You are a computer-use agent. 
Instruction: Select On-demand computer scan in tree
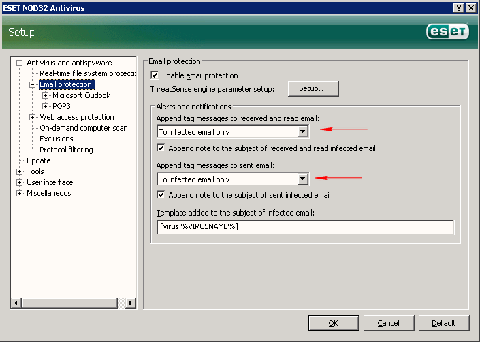(x=83, y=128)
